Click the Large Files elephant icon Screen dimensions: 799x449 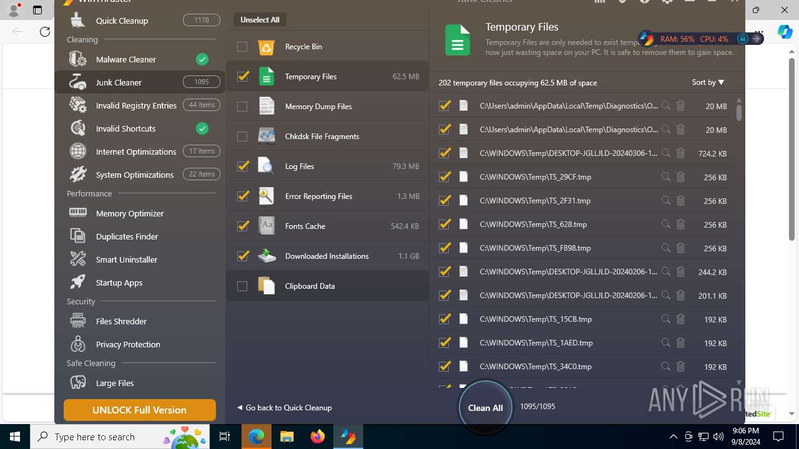[78, 383]
